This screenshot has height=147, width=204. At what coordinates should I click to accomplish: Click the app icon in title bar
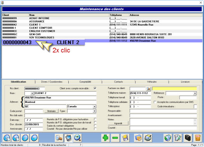2,3
